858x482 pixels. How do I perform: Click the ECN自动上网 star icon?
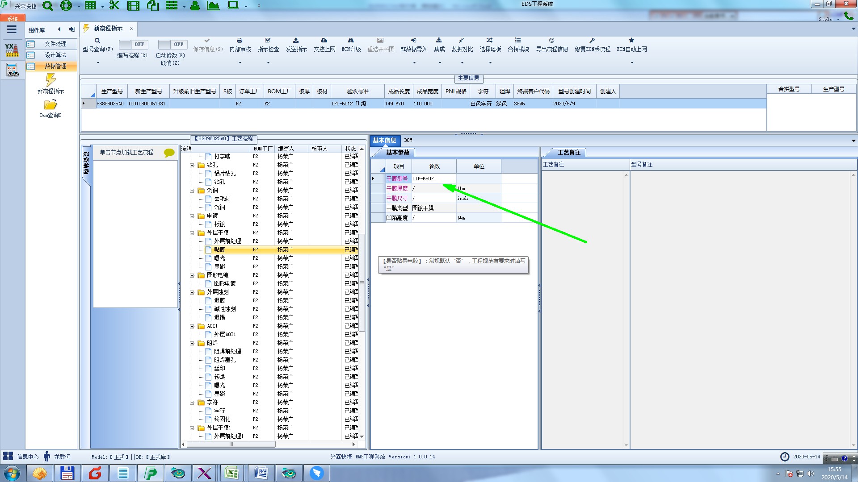click(x=631, y=41)
